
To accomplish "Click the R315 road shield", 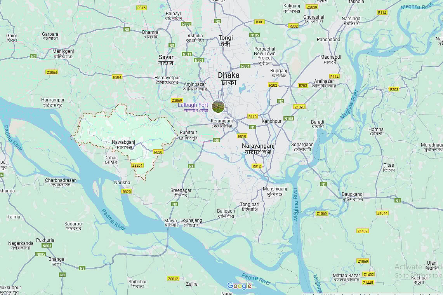I will 142,8.
